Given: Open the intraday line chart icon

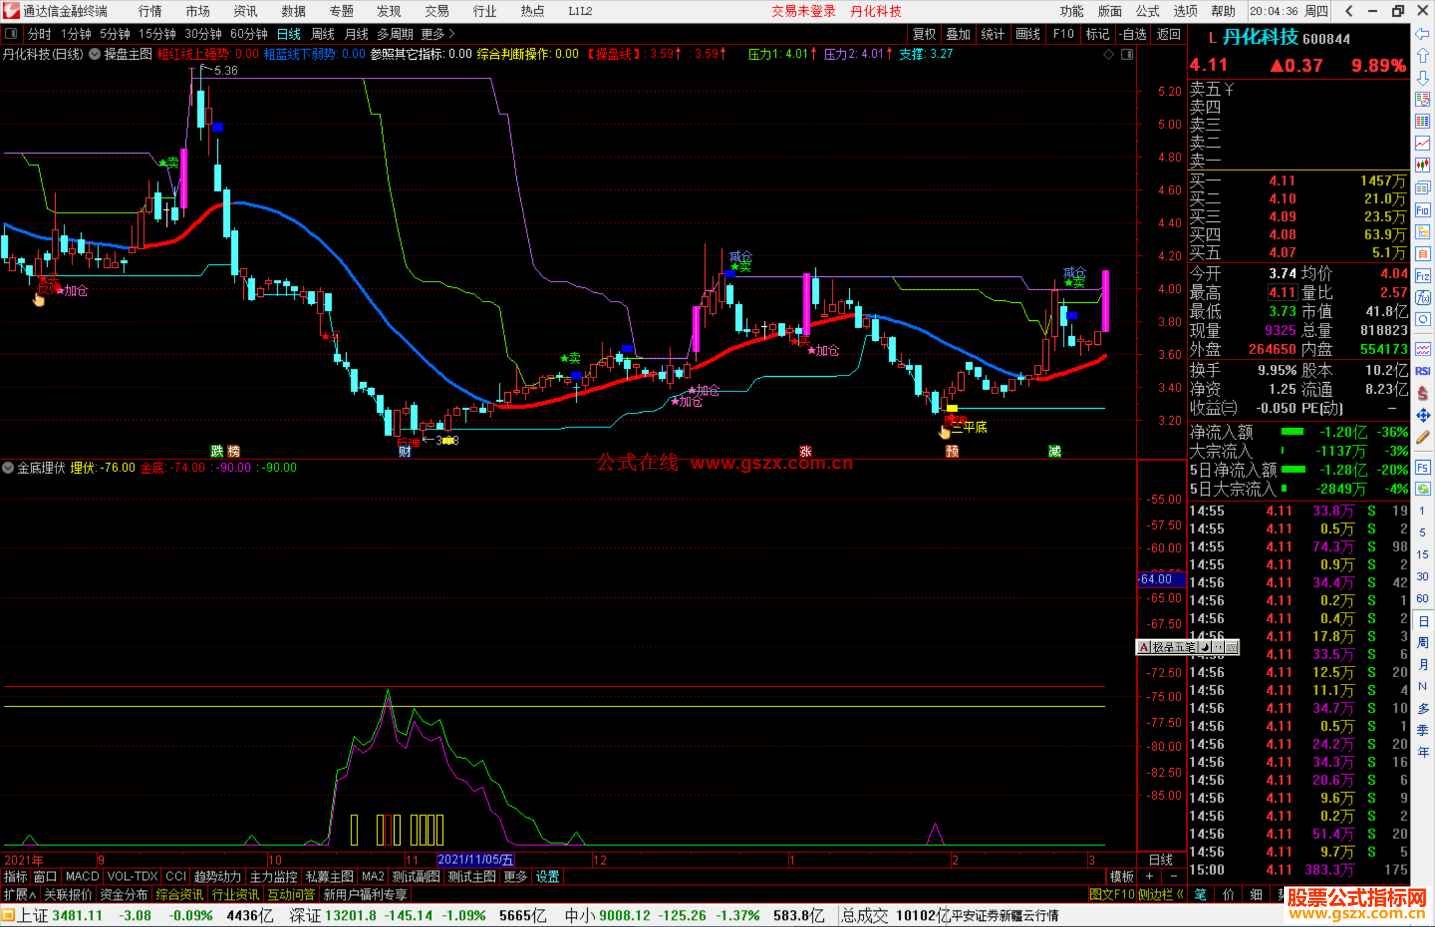Looking at the screenshot, I should (1422, 143).
